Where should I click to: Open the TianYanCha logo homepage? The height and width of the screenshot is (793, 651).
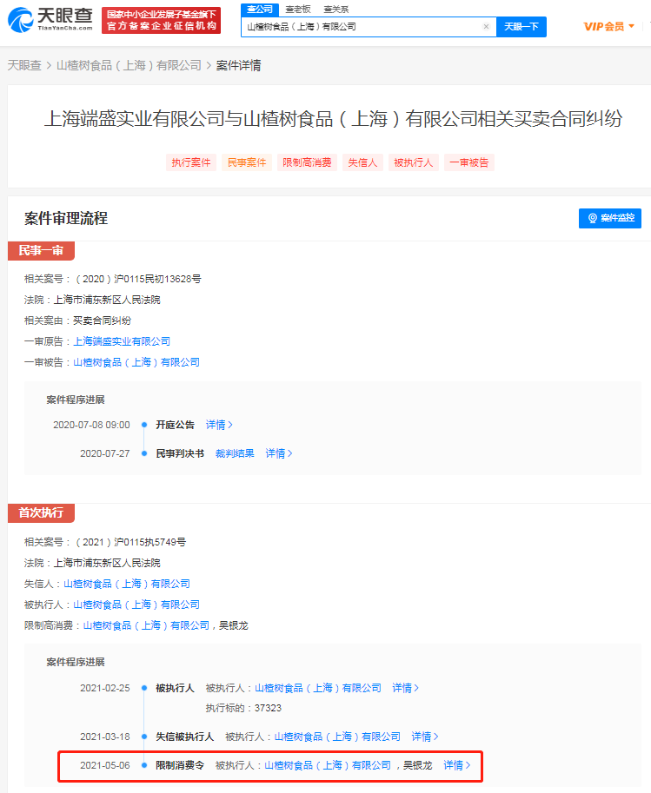point(50,20)
